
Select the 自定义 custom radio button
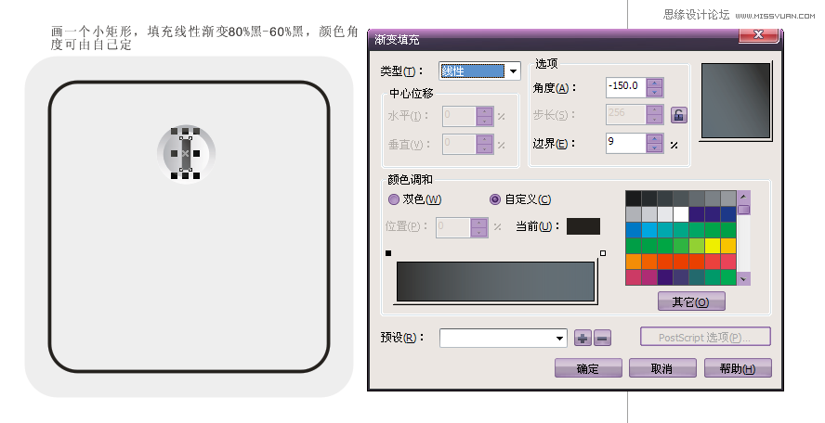(x=495, y=199)
